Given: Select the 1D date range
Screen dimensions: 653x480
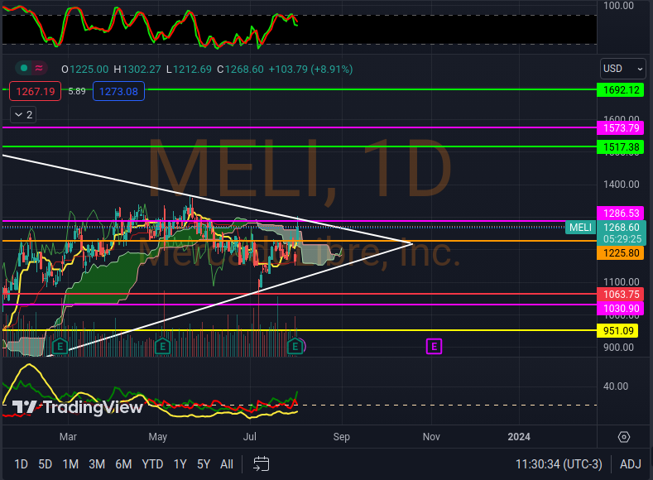Looking at the screenshot, I should click(x=21, y=463).
